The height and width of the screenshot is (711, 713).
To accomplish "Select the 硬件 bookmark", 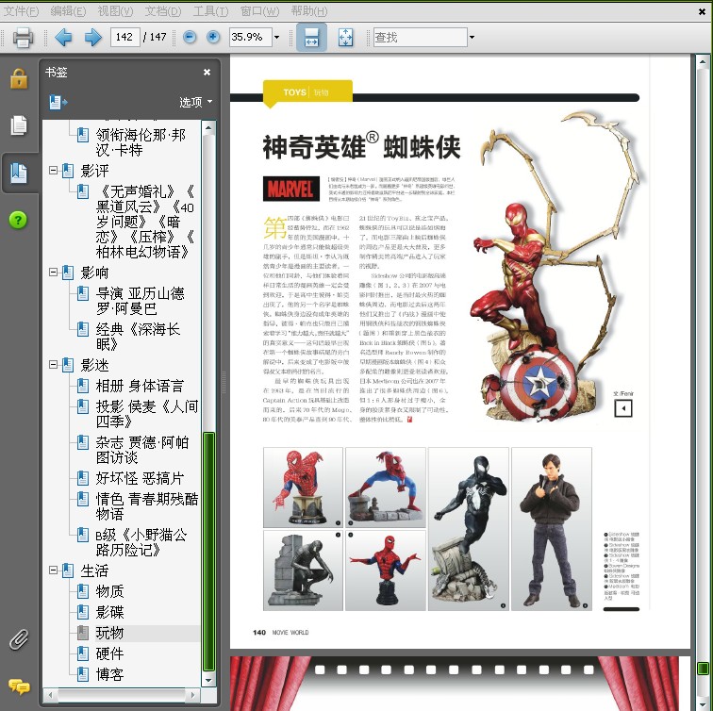I will click(x=109, y=653).
